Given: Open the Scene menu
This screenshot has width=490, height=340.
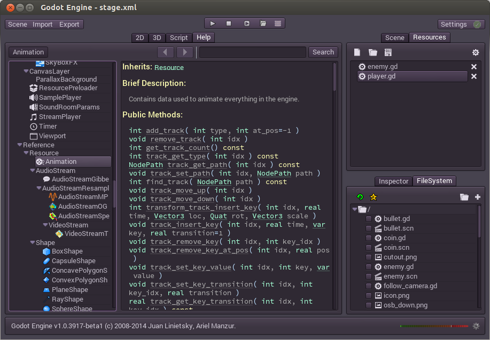Looking at the screenshot, I should 18,25.
